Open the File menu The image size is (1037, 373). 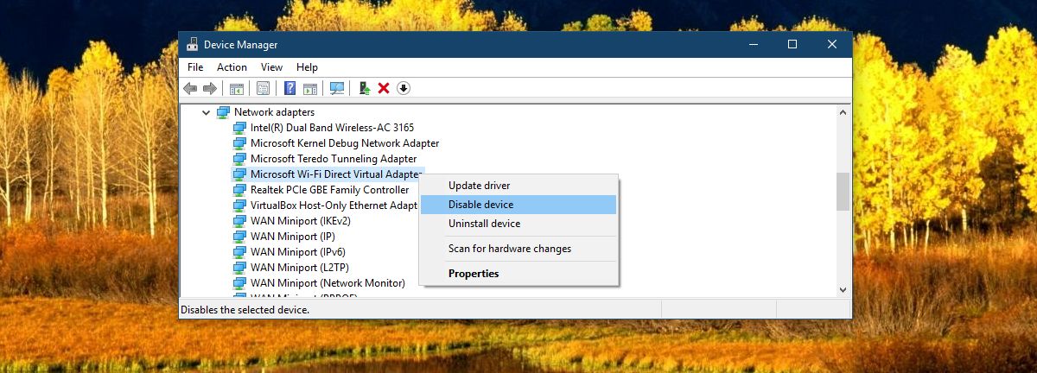[x=195, y=67]
